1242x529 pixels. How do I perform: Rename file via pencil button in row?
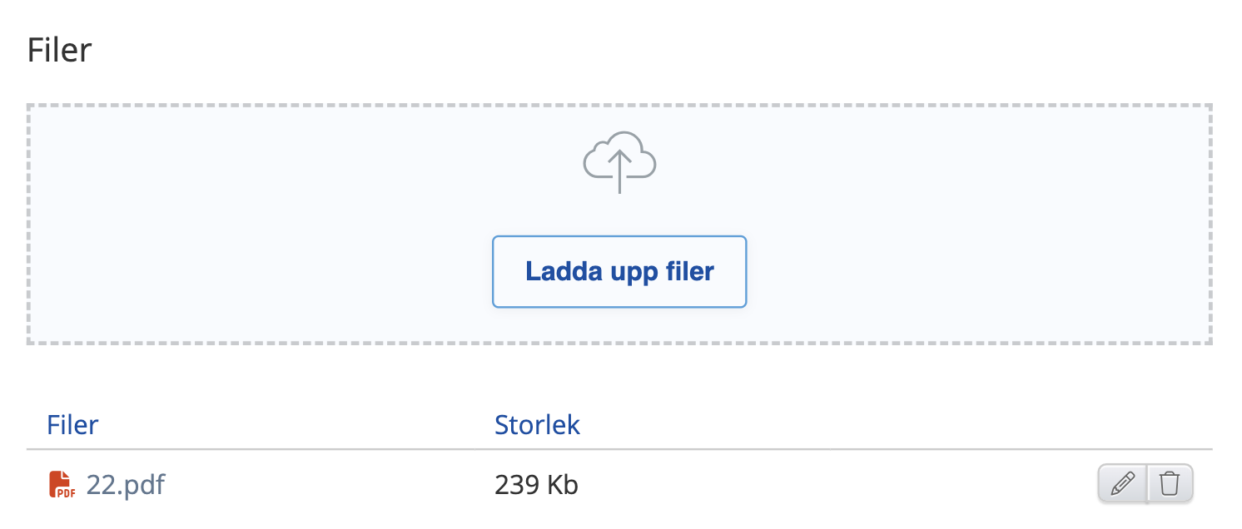click(x=1123, y=483)
